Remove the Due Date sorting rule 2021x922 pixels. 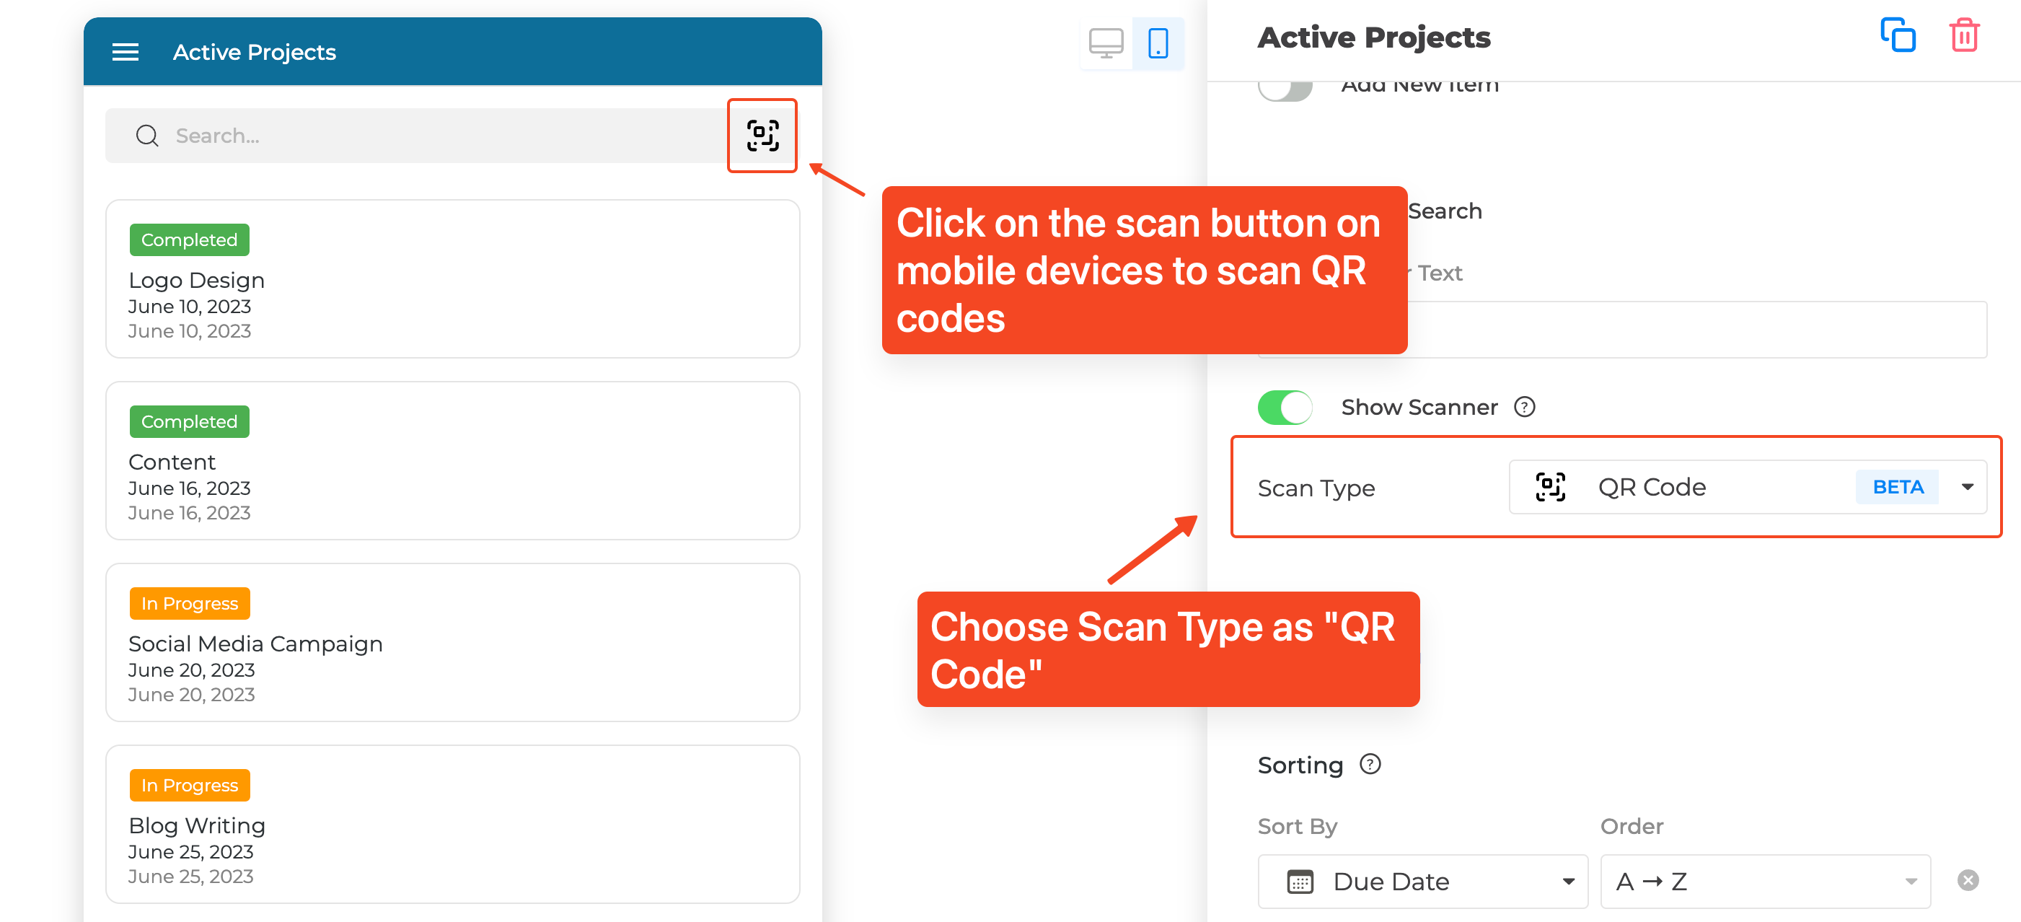1968,880
